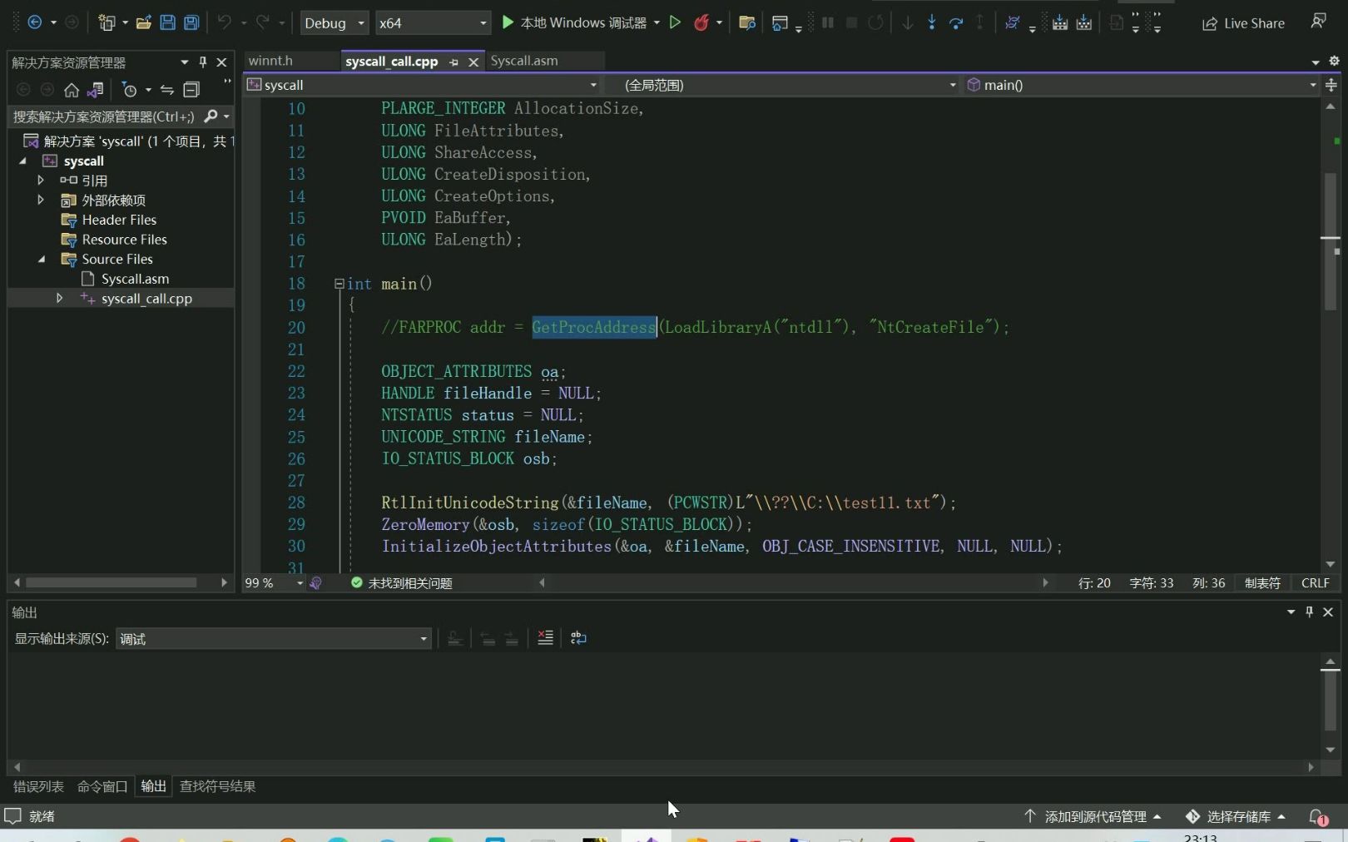Screen dimensions: 1348x842
Task: Click the Send Feedback person icon
Action: (x=1318, y=22)
